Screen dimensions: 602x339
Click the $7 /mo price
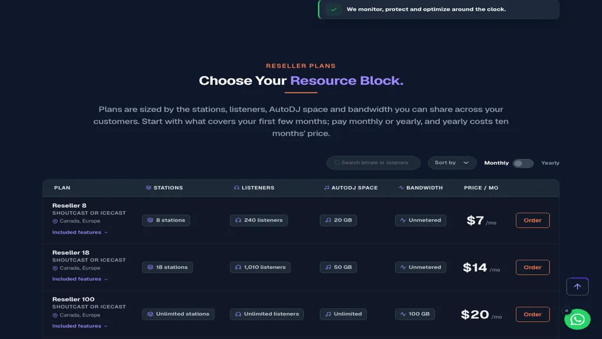481,221
